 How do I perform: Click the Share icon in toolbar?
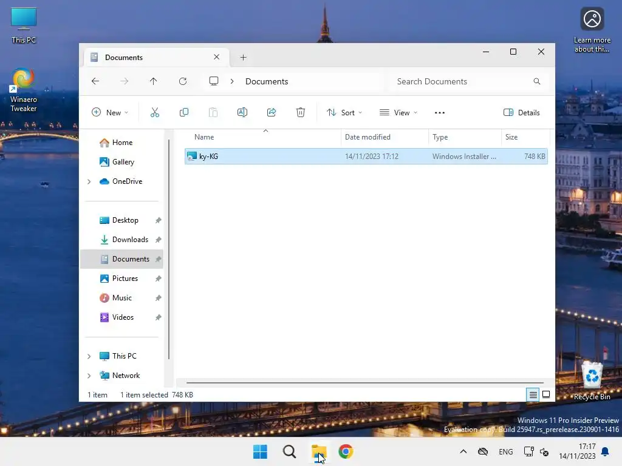[272, 112]
